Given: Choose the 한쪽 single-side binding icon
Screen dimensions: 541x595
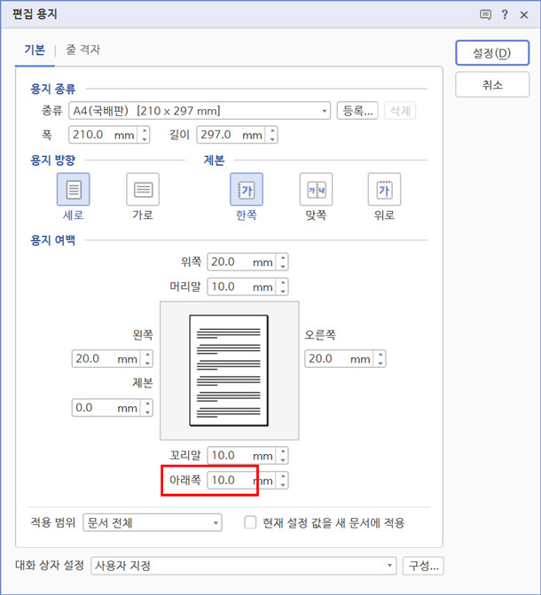Looking at the screenshot, I should (x=247, y=190).
